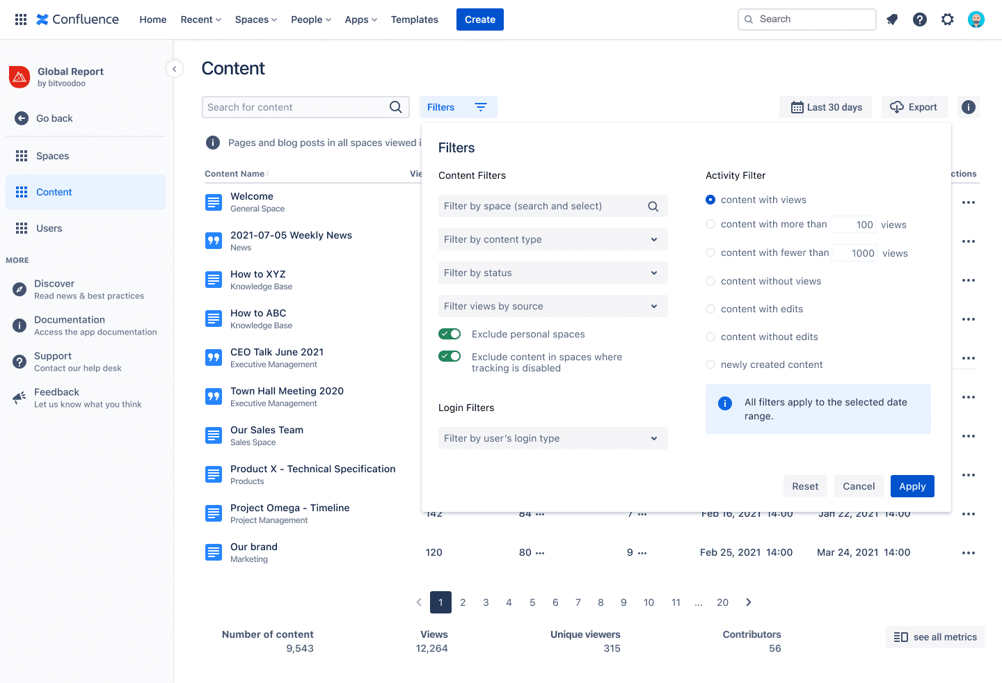
Task: Open the help question mark icon
Action: 920,19
